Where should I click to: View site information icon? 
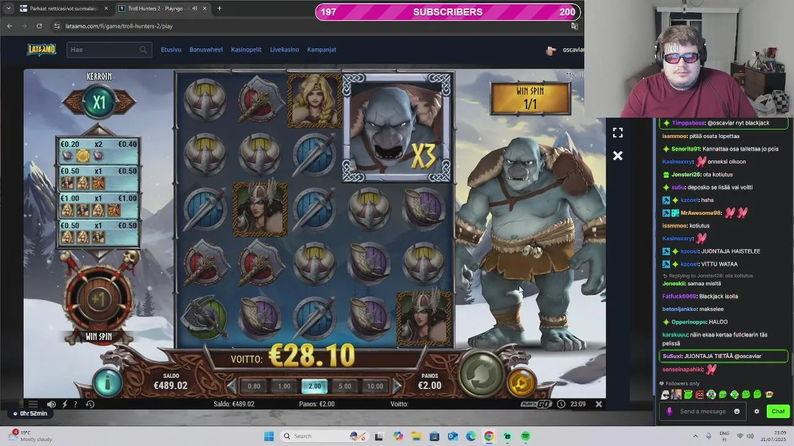[x=57, y=26]
